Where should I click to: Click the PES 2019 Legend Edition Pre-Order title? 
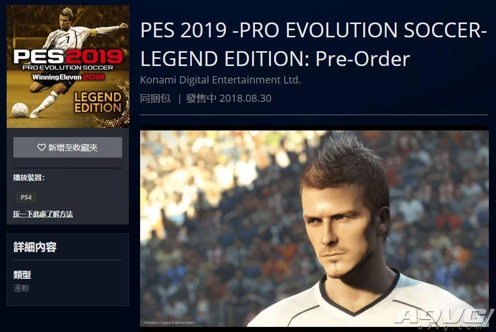point(313,45)
